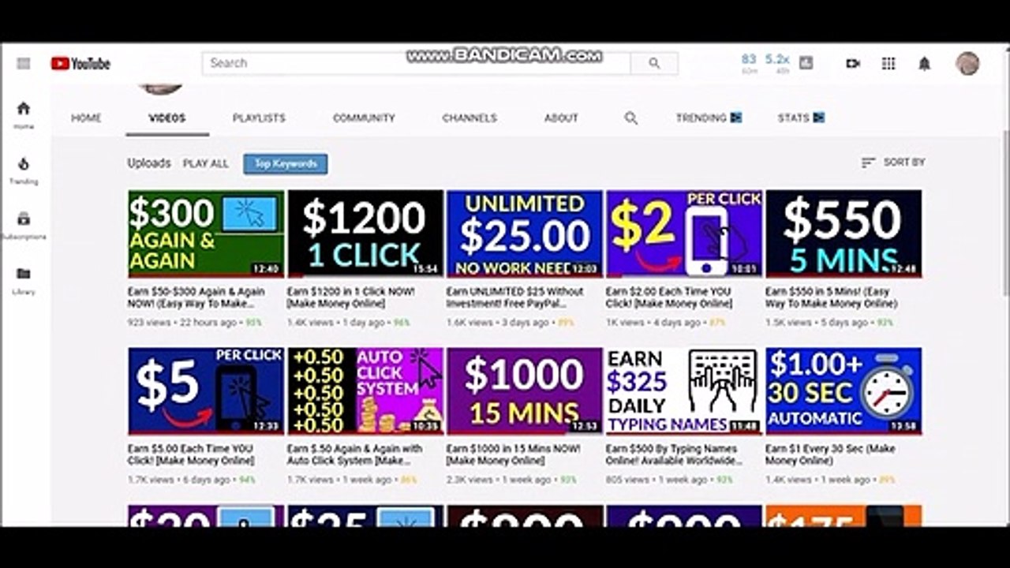This screenshot has width=1010, height=568.
Task: Click the YouTube logo
Action: (80, 63)
